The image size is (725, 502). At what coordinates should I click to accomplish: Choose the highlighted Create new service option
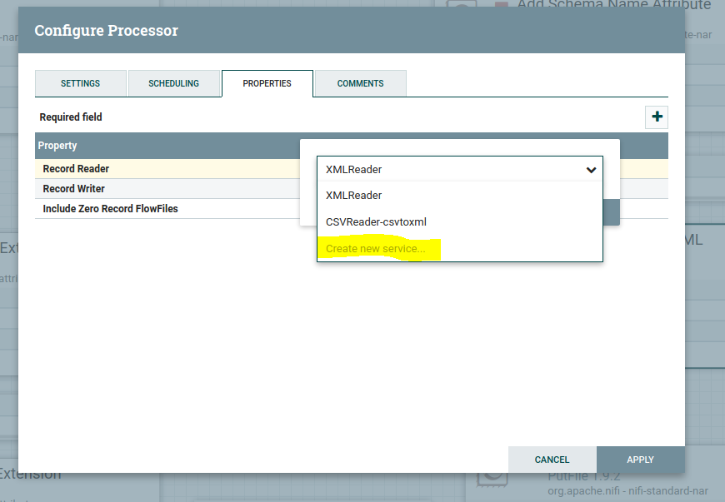(x=376, y=249)
